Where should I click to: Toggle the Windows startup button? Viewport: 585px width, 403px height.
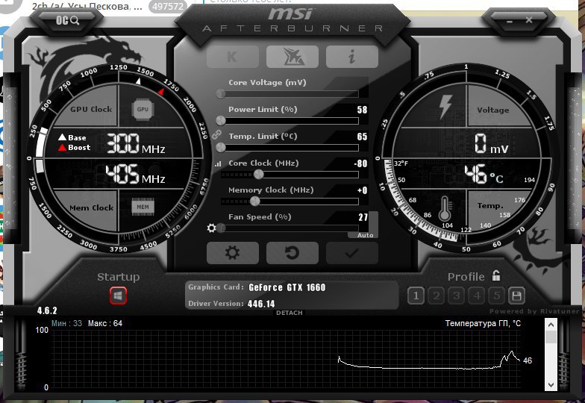click(x=118, y=296)
